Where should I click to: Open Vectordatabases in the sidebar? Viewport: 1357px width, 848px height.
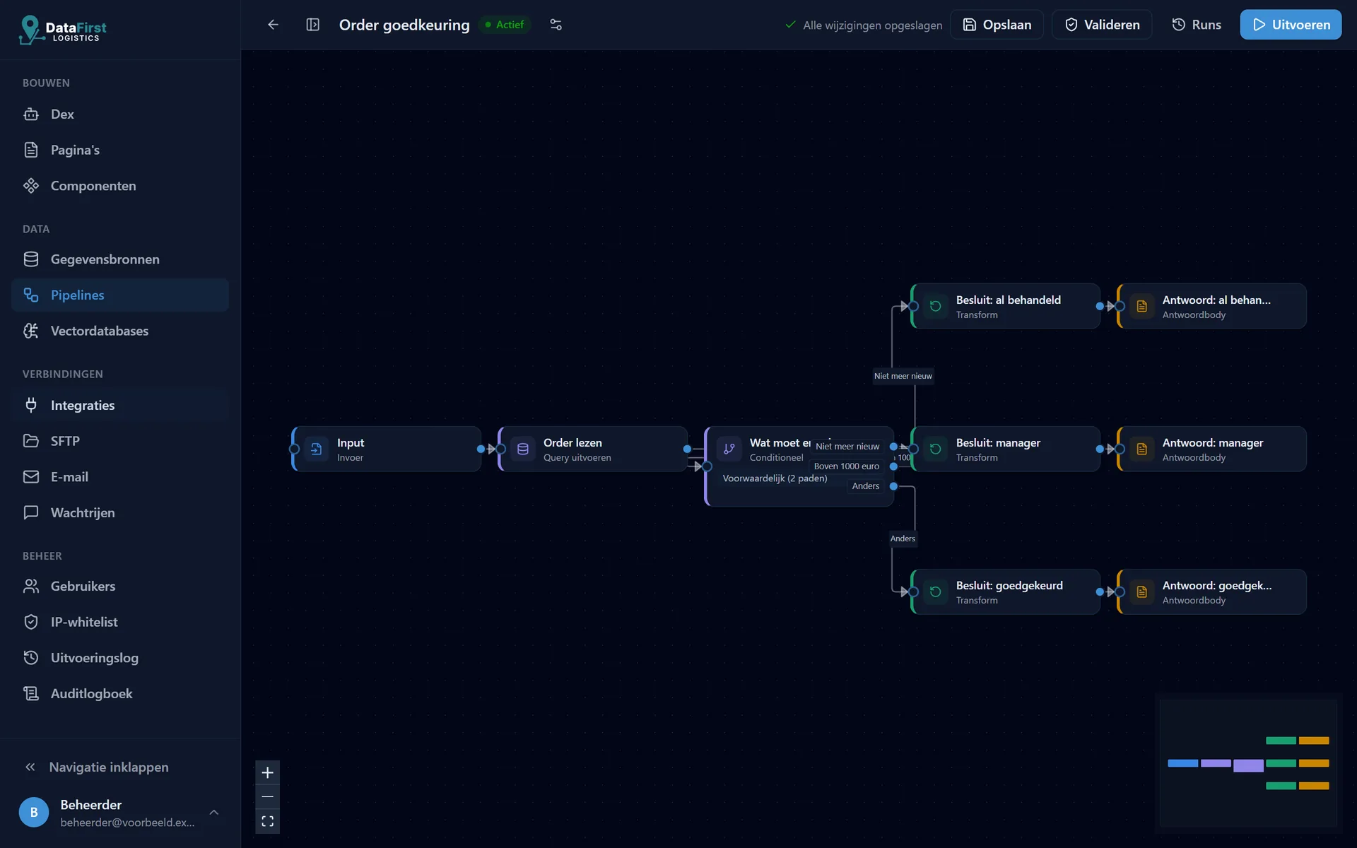click(x=120, y=331)
